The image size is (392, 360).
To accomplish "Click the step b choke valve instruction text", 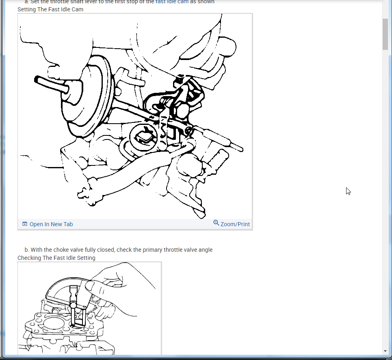I will pyautogui.click(x=119, y=250).
